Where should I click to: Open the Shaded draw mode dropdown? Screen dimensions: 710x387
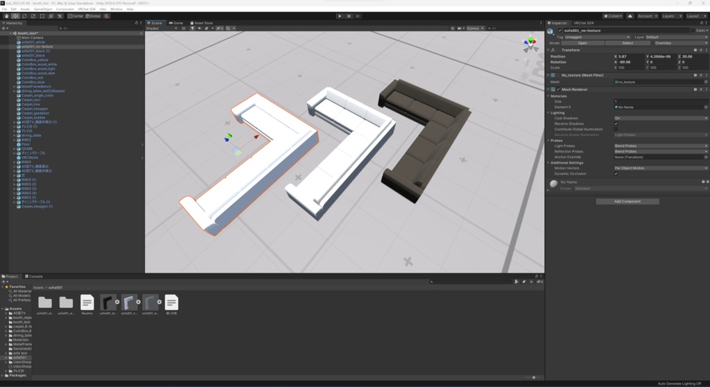[x=161, y=28]
